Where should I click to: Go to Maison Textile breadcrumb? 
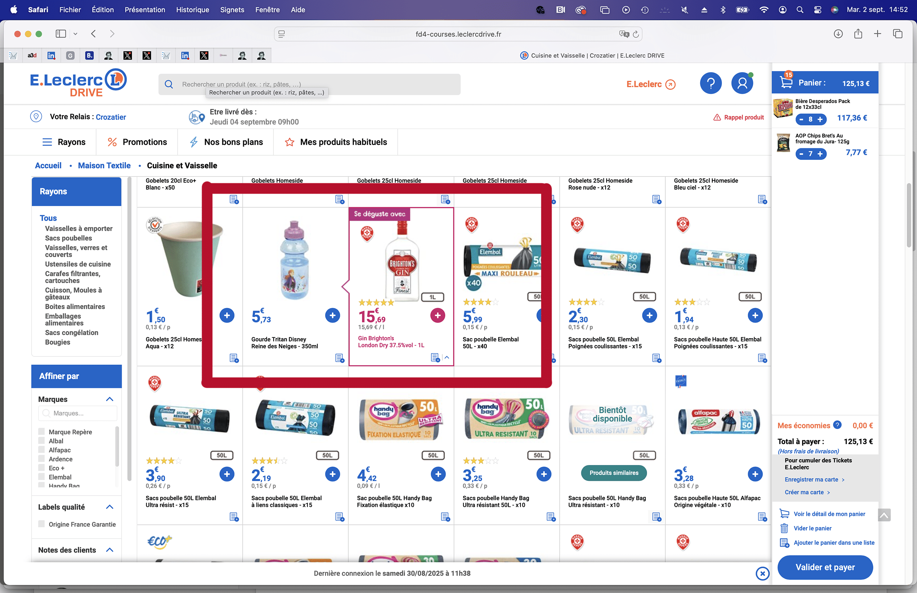click(x=104, y=166)
